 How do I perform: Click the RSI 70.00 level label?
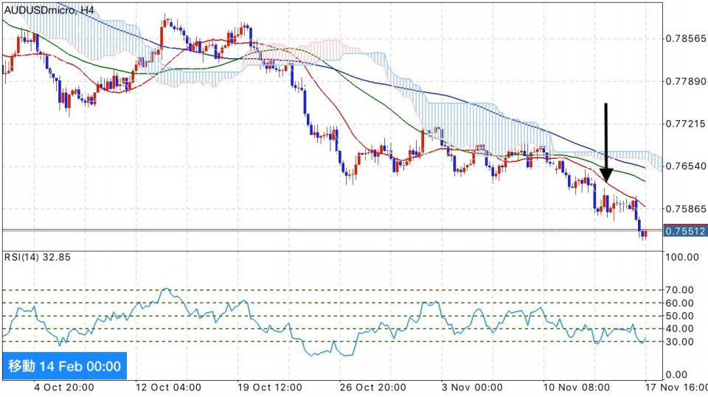[x=682, y=290]
